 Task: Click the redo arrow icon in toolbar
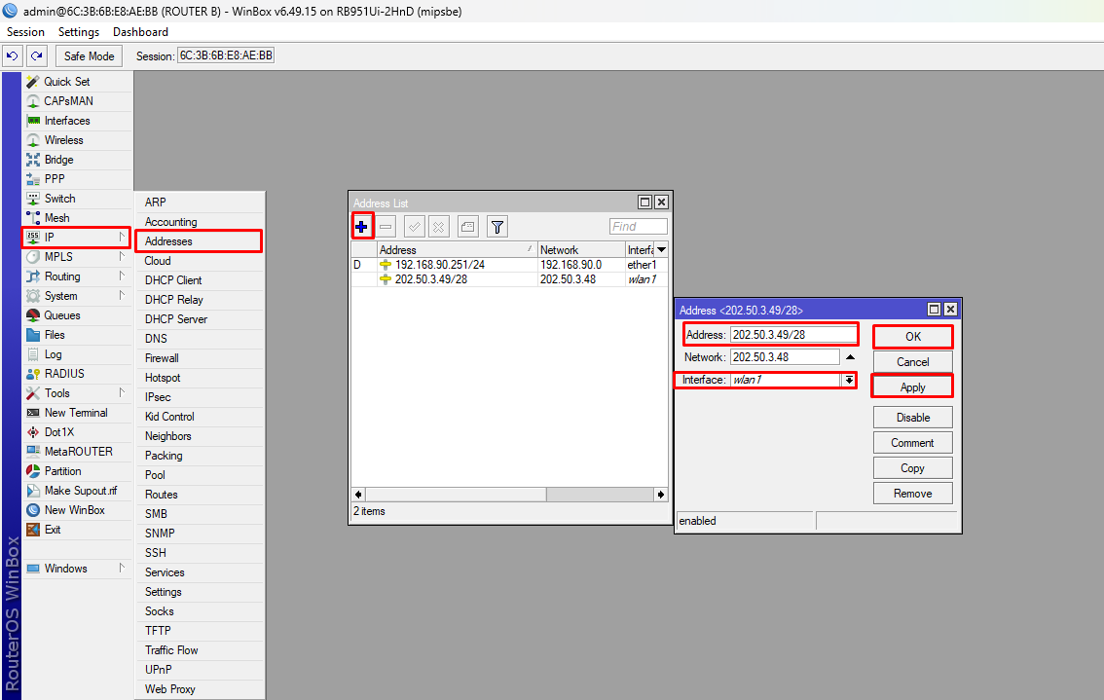[x=37, y=55]
